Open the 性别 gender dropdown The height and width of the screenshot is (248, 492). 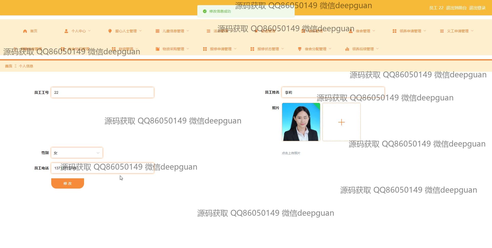pyautogui.click(x=77, y=153)
